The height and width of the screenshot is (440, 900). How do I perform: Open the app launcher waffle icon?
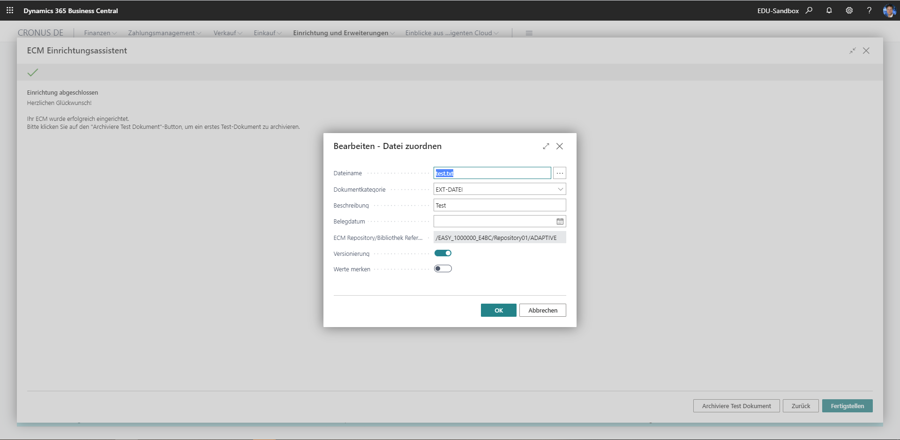10,10
